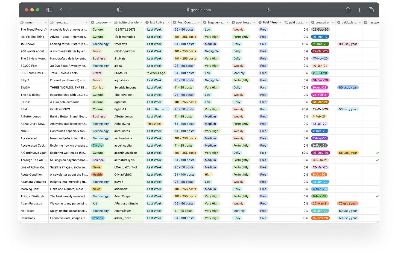This screenshot has width=398, height=258.
Task: Click the paid post percent icon
Action: click(x=286, y=22)
